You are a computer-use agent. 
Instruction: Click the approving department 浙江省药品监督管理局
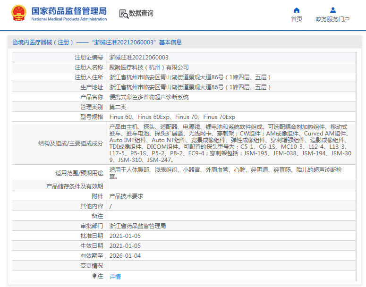(x=137, y=226)
